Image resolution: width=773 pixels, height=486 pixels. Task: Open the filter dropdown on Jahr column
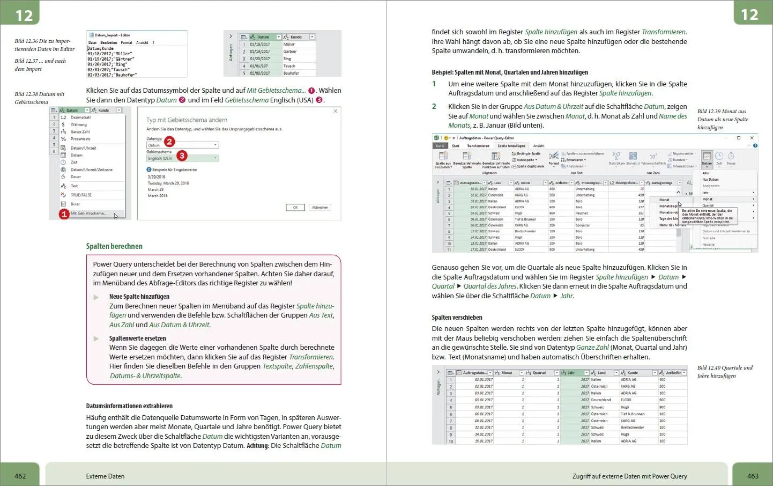point(586,373)
